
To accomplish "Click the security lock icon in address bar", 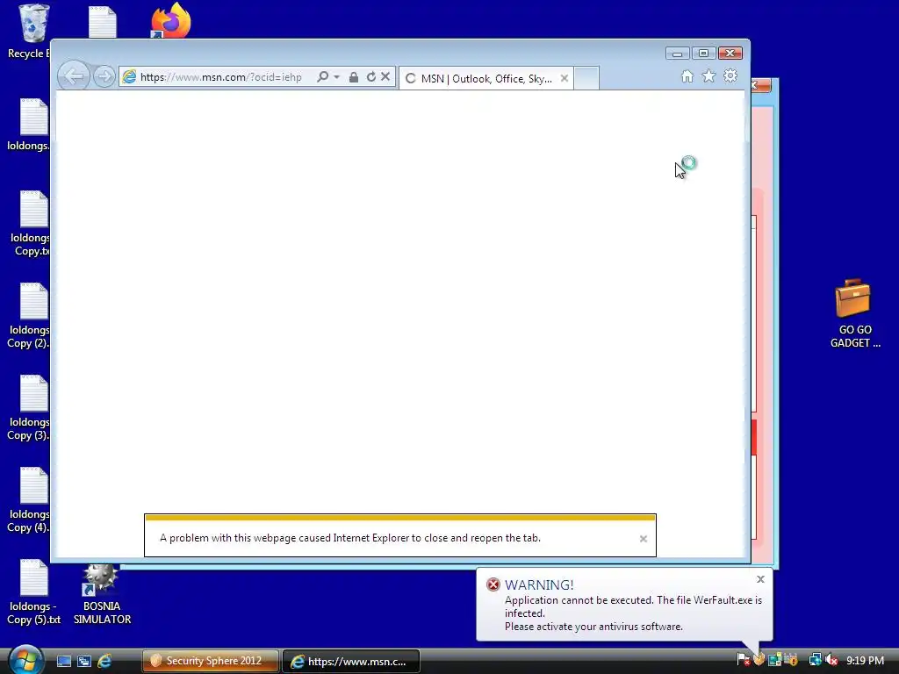I will click(354, 77).
